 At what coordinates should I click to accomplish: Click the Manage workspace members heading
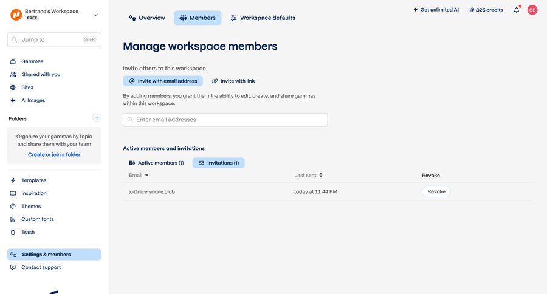click(x=200, y=46)
